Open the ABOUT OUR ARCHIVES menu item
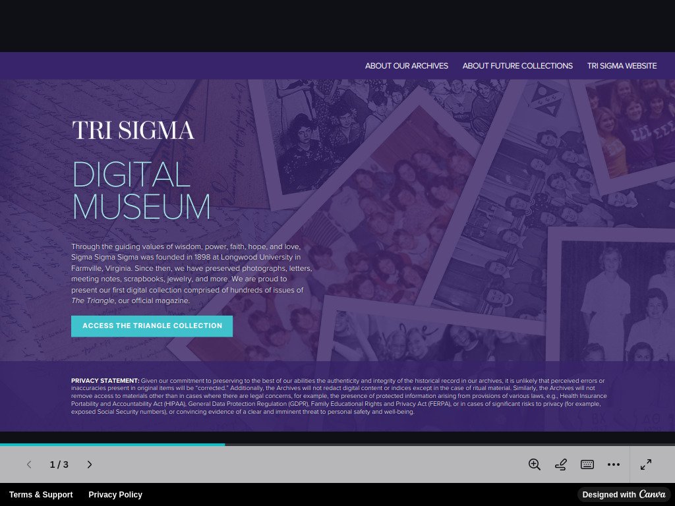675x506 pixels. [x=406, y=66]
